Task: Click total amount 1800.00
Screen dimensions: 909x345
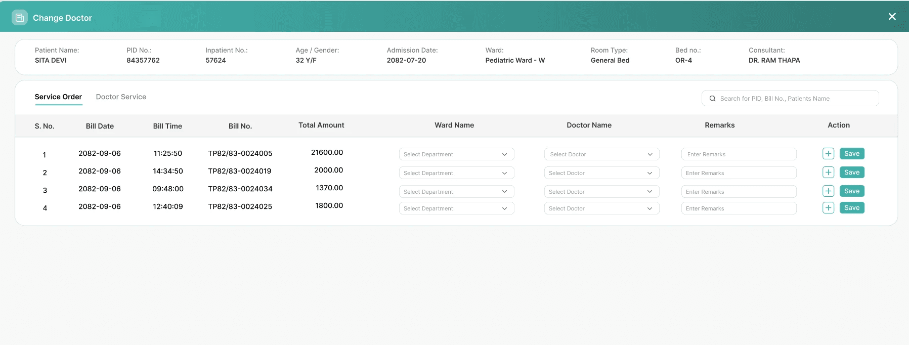Action: pos(329,205)
